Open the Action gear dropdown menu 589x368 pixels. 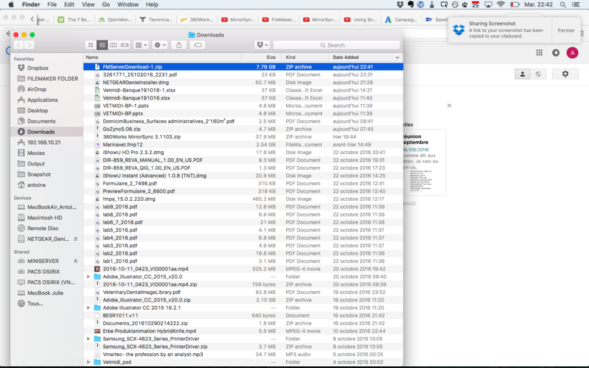tap(160, 45)
